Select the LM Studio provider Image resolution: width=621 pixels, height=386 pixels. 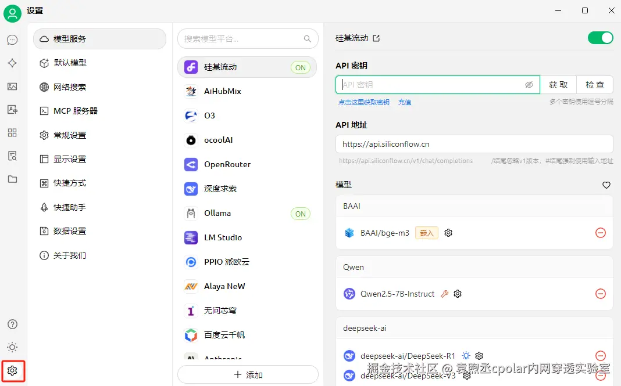coord(247,237)
